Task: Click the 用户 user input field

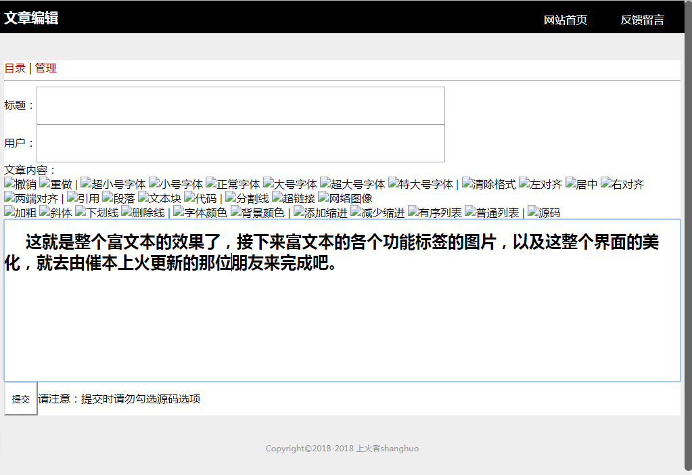Action: [240, 143]
